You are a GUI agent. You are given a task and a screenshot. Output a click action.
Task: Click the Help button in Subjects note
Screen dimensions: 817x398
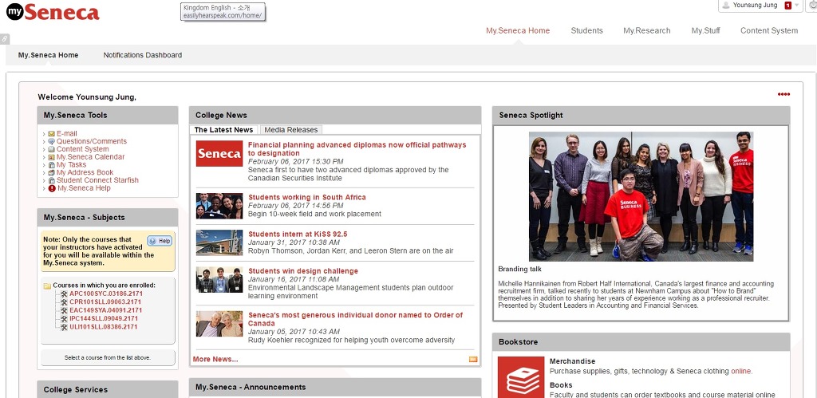tap(160, 241)
